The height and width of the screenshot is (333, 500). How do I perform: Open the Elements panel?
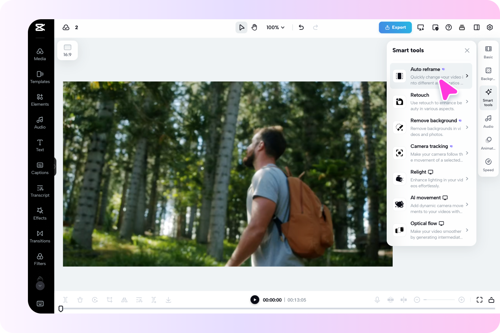click(x=40, y=100)
